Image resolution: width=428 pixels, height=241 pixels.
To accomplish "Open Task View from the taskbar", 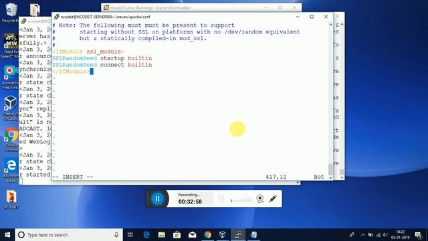I will (x=130, y=235).
